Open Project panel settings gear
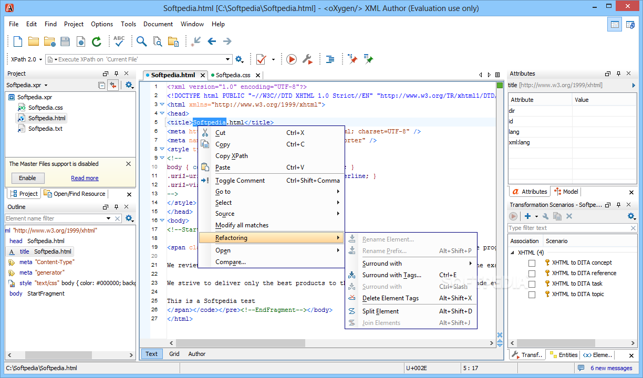 [x=129, y=85]
